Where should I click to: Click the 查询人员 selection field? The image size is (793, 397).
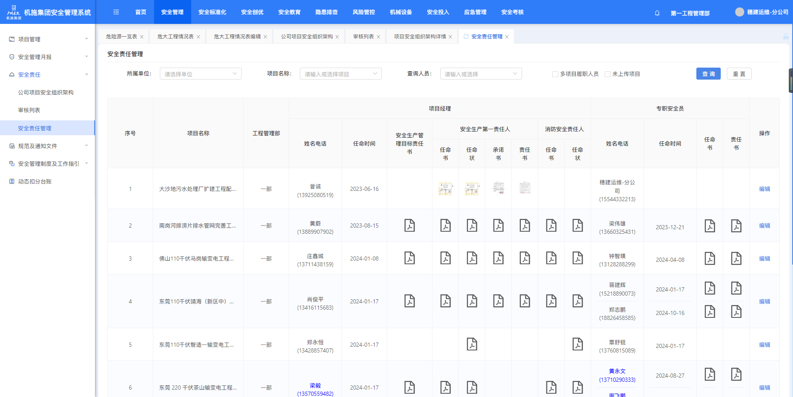coord(481,74)
